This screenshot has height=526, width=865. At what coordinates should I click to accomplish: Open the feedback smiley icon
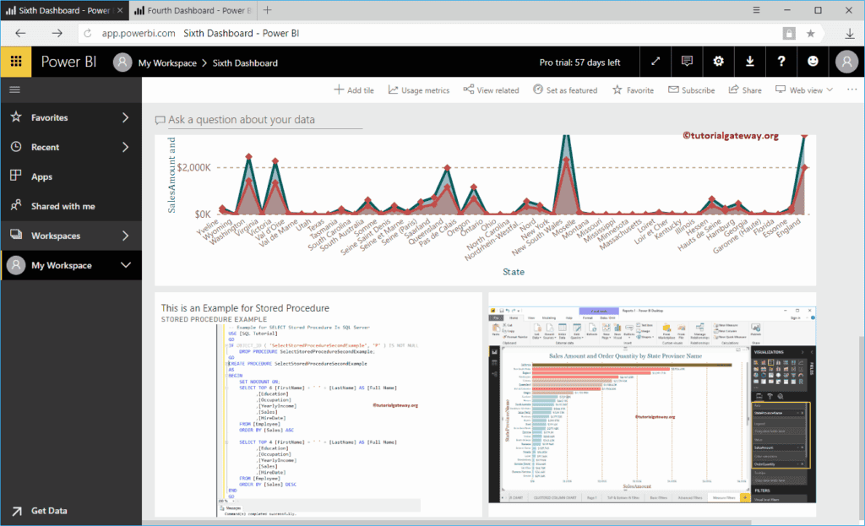point(813,62)
